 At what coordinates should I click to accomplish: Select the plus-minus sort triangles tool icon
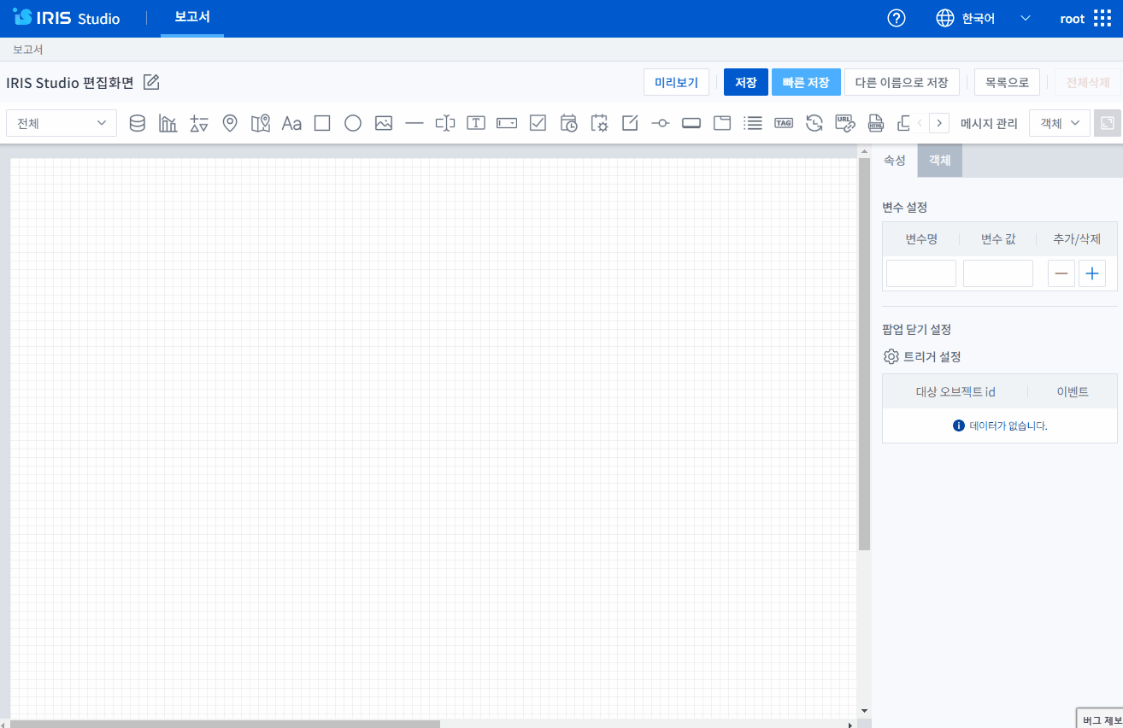tap(199, 123)
